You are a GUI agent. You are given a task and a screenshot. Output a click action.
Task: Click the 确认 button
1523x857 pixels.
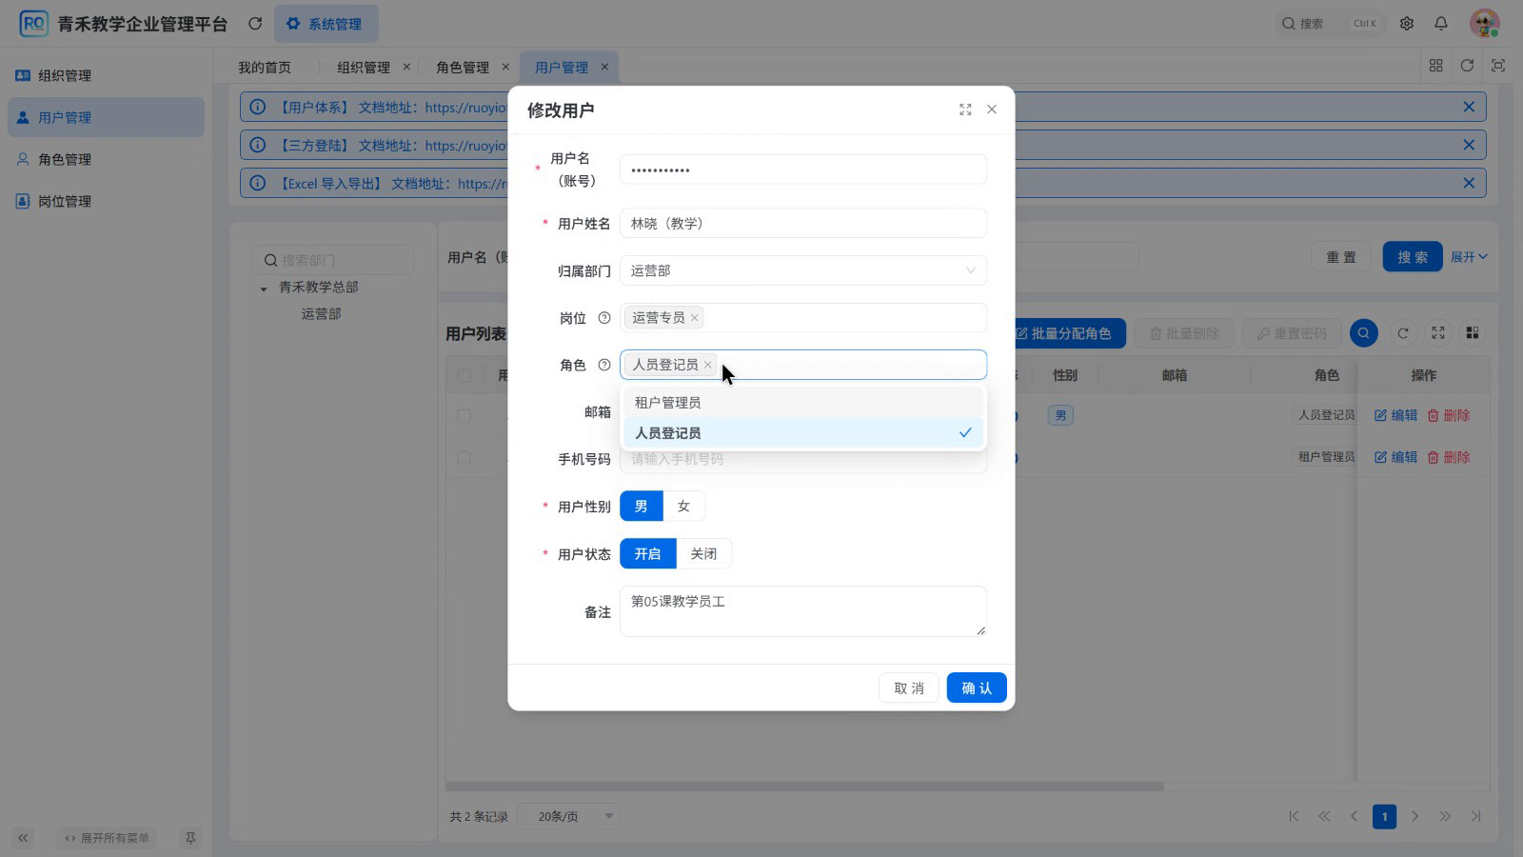point(977,688)
